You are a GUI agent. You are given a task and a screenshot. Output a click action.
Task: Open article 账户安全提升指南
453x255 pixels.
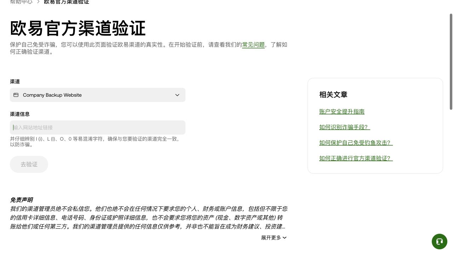(x=342, y=112)
